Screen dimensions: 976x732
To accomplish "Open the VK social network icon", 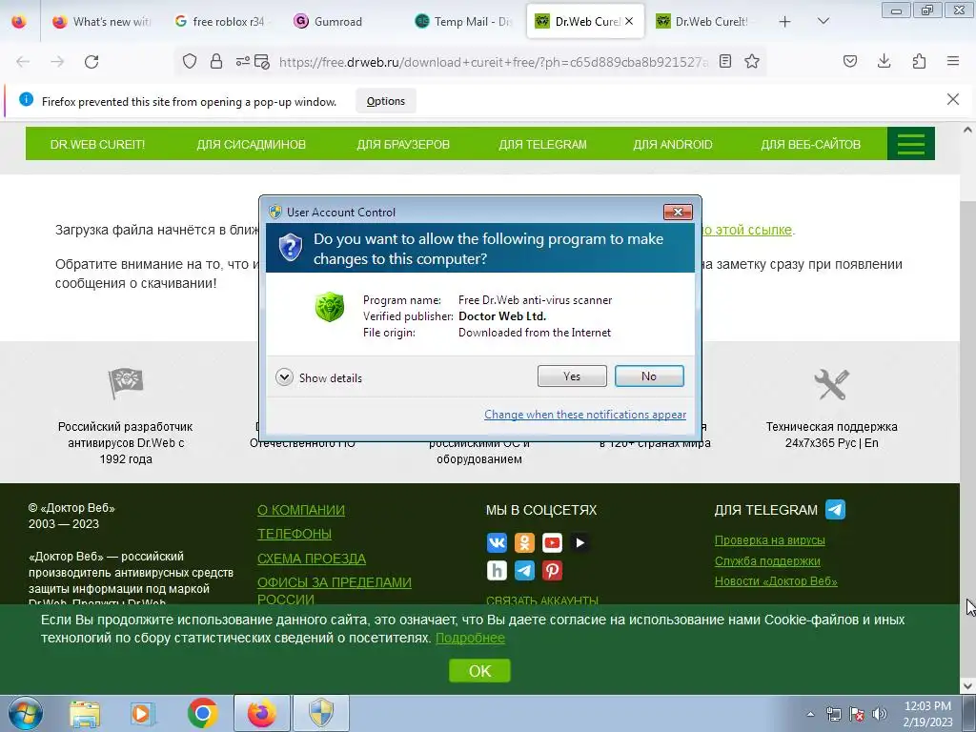I will pos(497,542).
